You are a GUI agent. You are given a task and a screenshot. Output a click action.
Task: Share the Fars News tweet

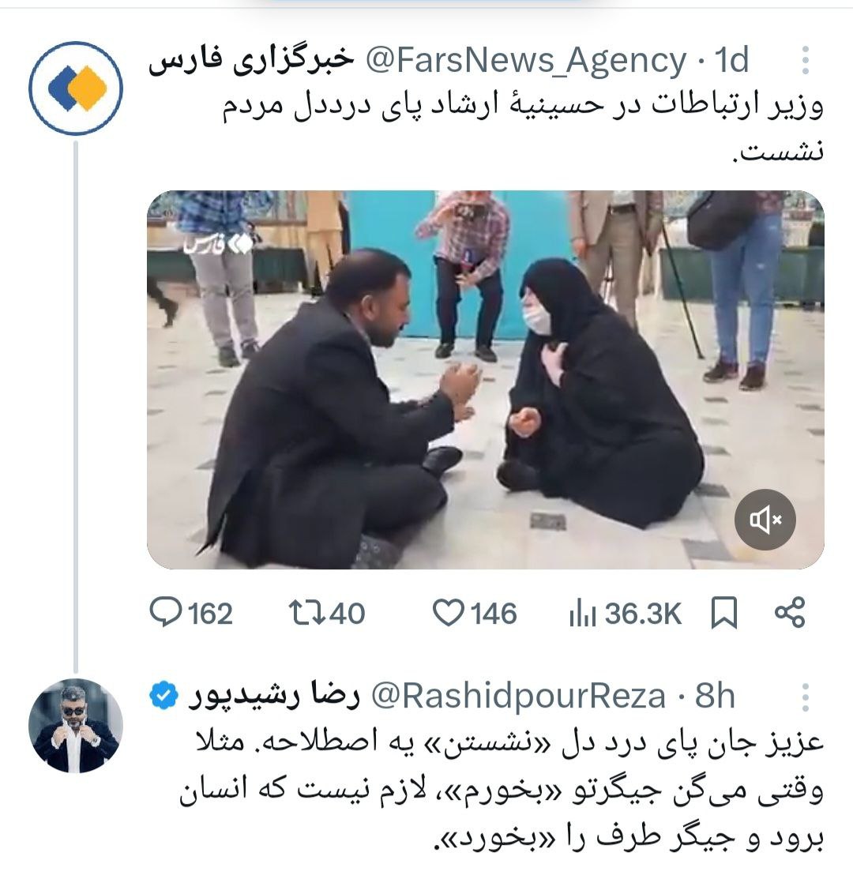(x=790, y=612)
